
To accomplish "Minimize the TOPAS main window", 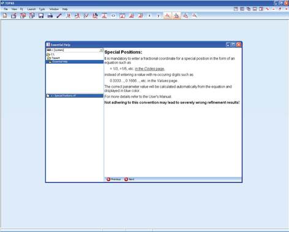I will tap(276, 3).
